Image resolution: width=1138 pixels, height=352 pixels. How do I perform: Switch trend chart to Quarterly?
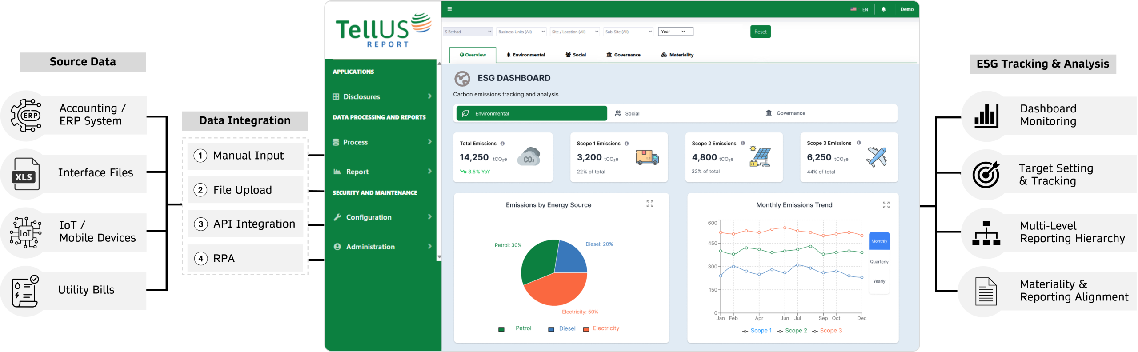(879, 262)
